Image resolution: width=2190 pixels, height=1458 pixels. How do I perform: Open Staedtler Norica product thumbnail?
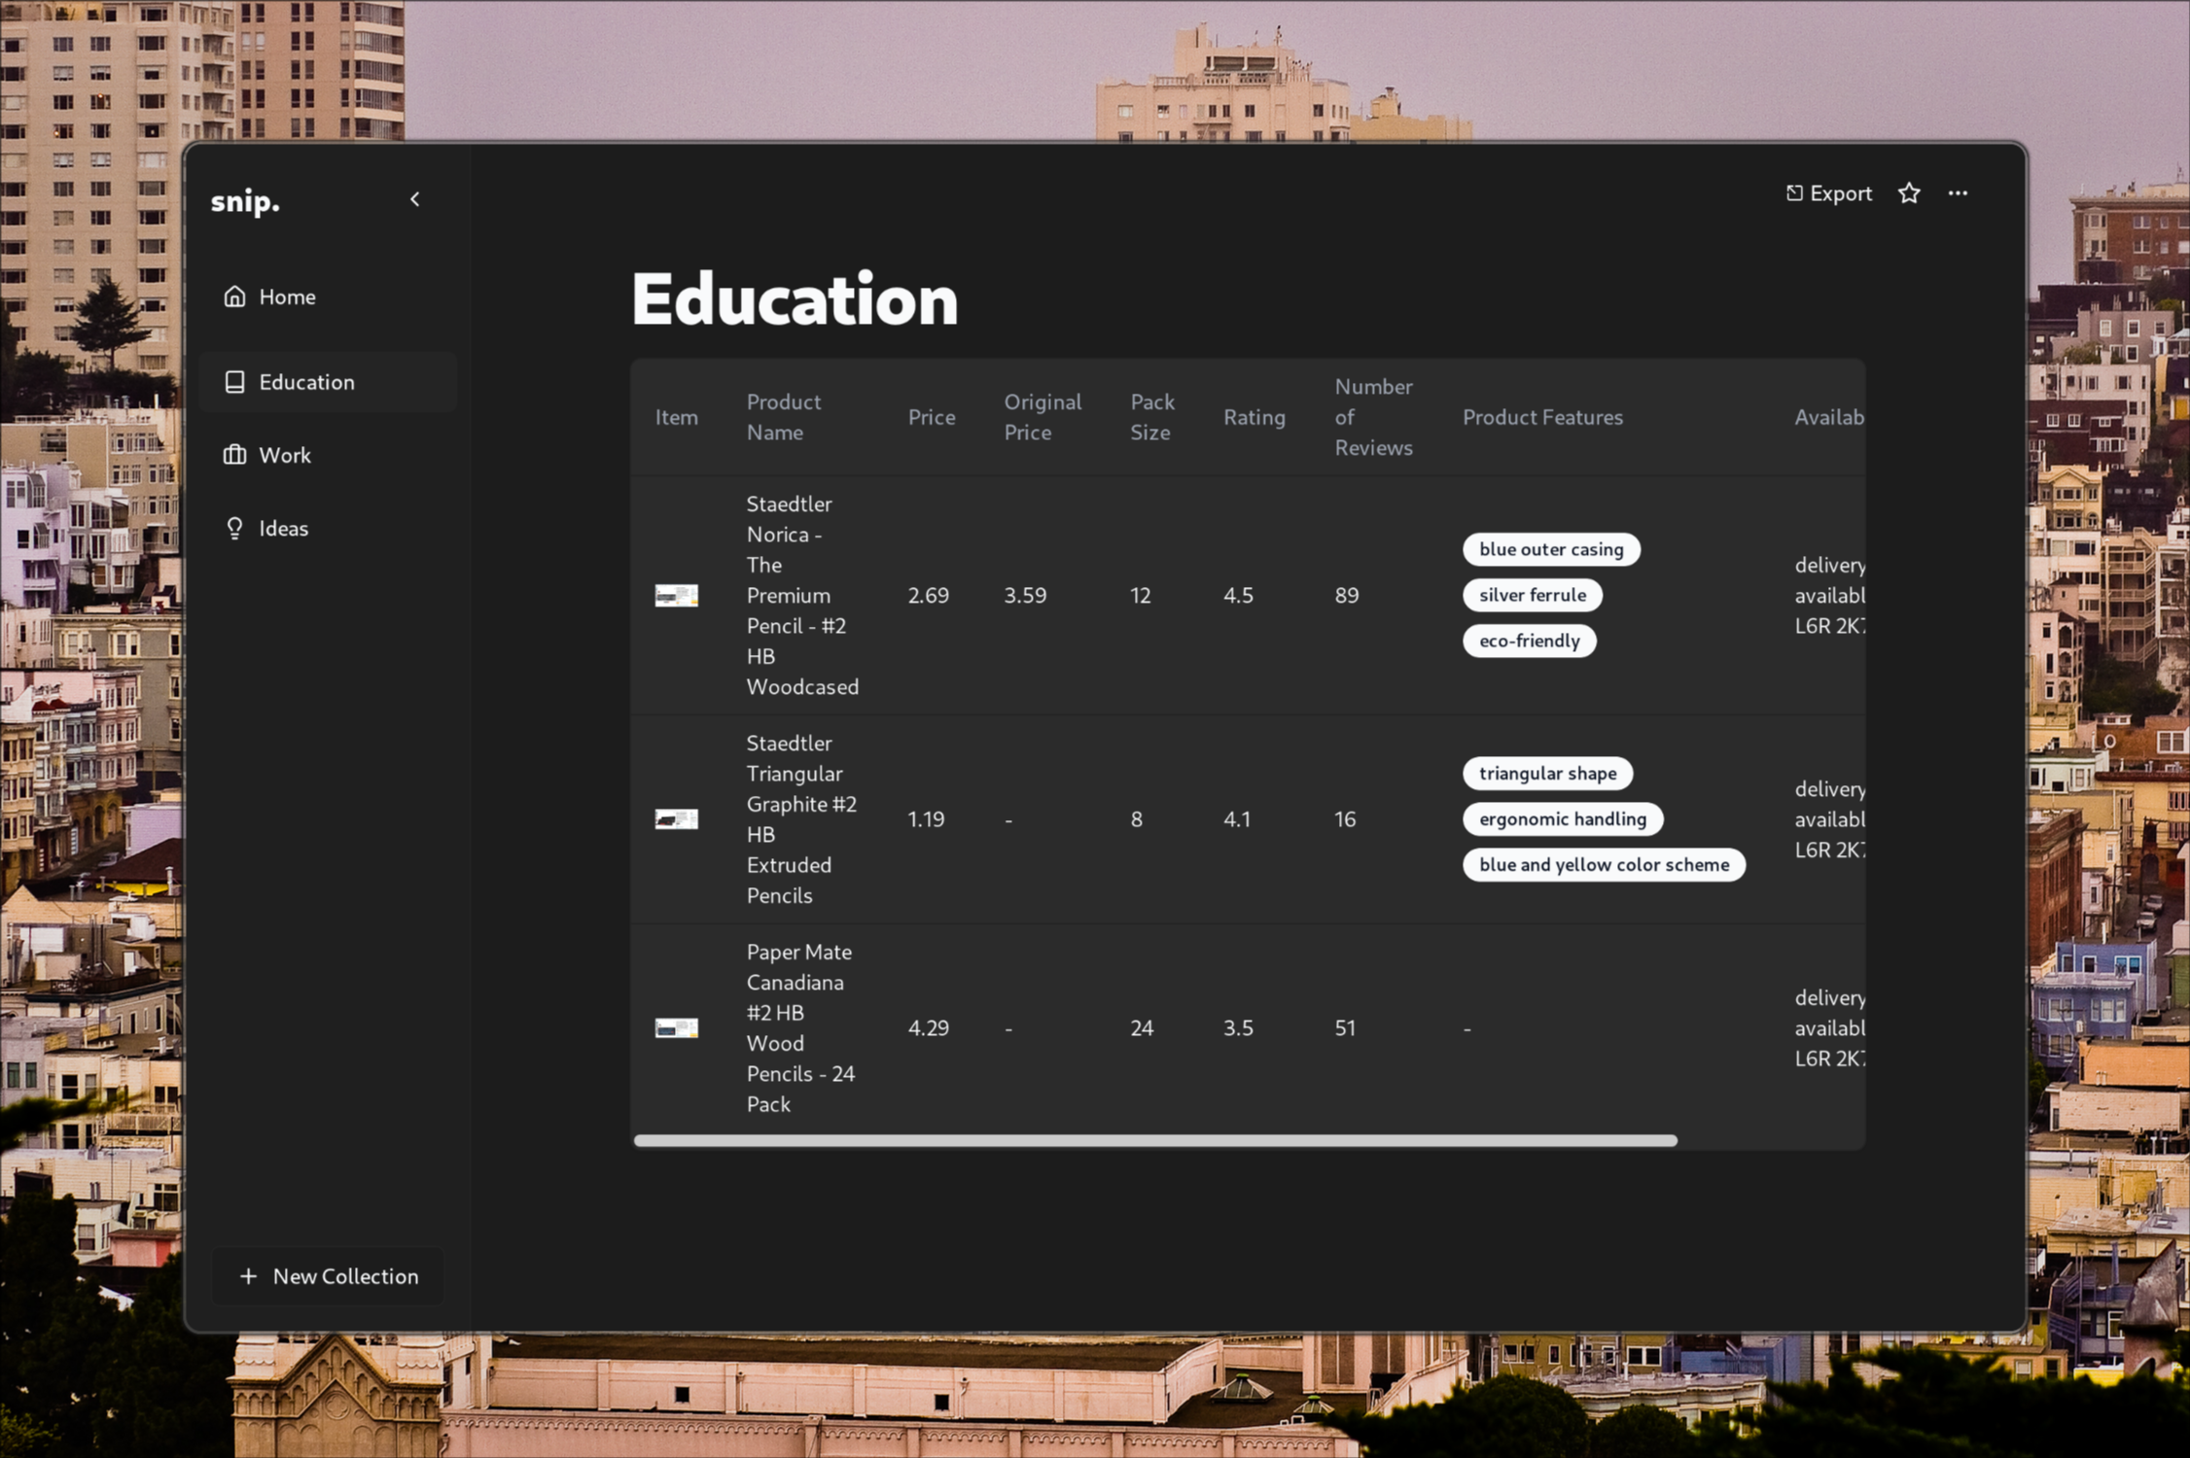(x=676, y=595)
